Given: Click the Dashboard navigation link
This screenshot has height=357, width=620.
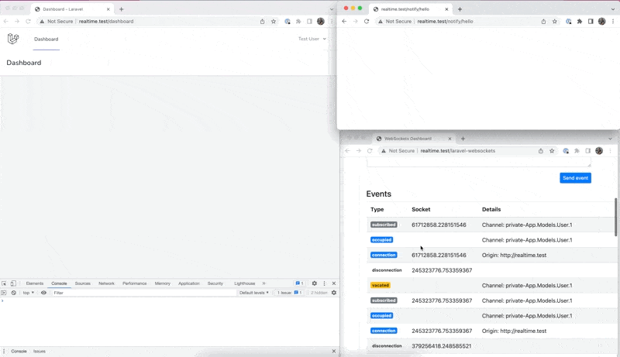Looking at the screenshot, I should pyautogui.click(x=46, y=39).
